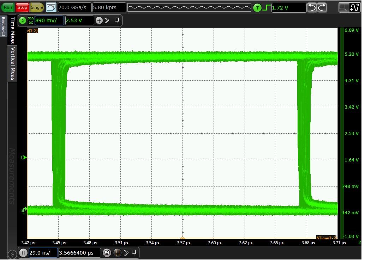The width and height of the screenshot is (365, 263).
Task: Open the Channel 2 setup via green 2 icon
Action: tap(23, 20)
